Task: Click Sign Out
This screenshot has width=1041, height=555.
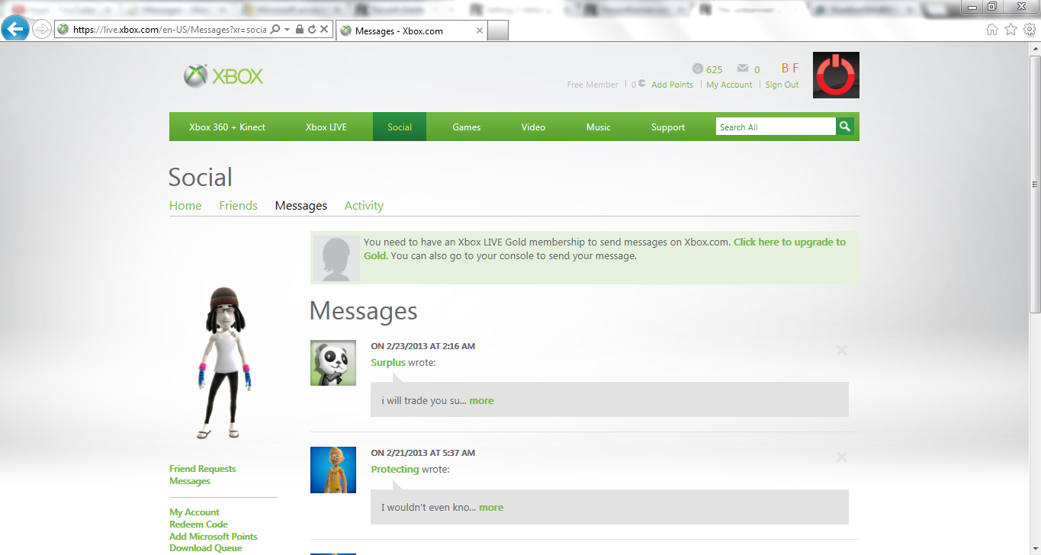Action: [782, 85]
